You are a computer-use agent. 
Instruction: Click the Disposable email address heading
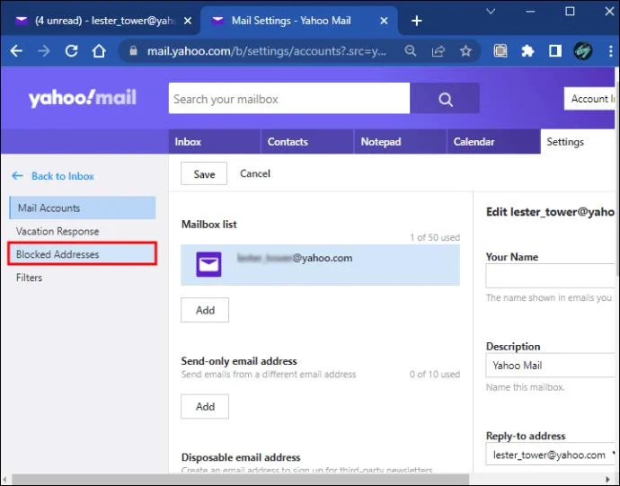pyautogui.click(x=241, y=457)
